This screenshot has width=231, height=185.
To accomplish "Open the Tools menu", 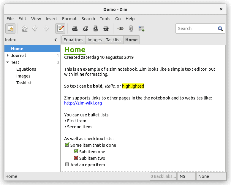I will coord(105,19).
